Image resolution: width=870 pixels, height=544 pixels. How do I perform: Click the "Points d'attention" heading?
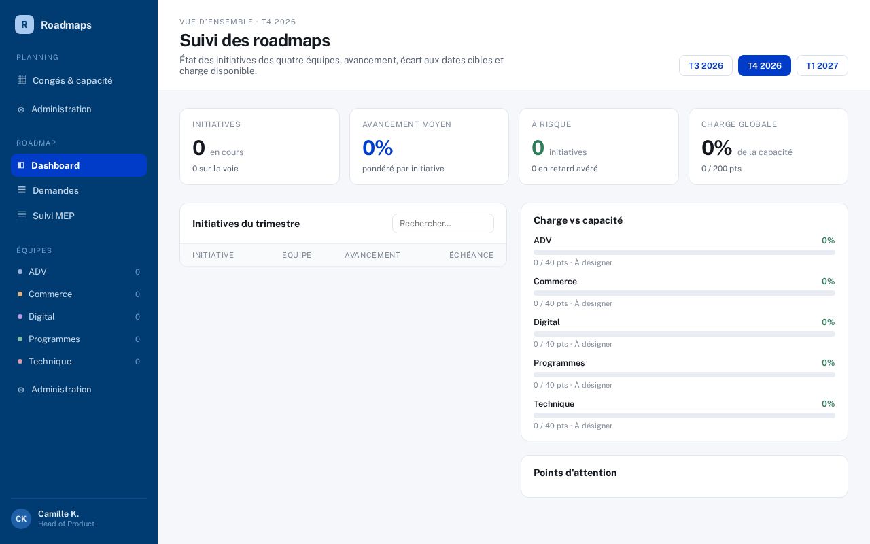click(575, 473)
